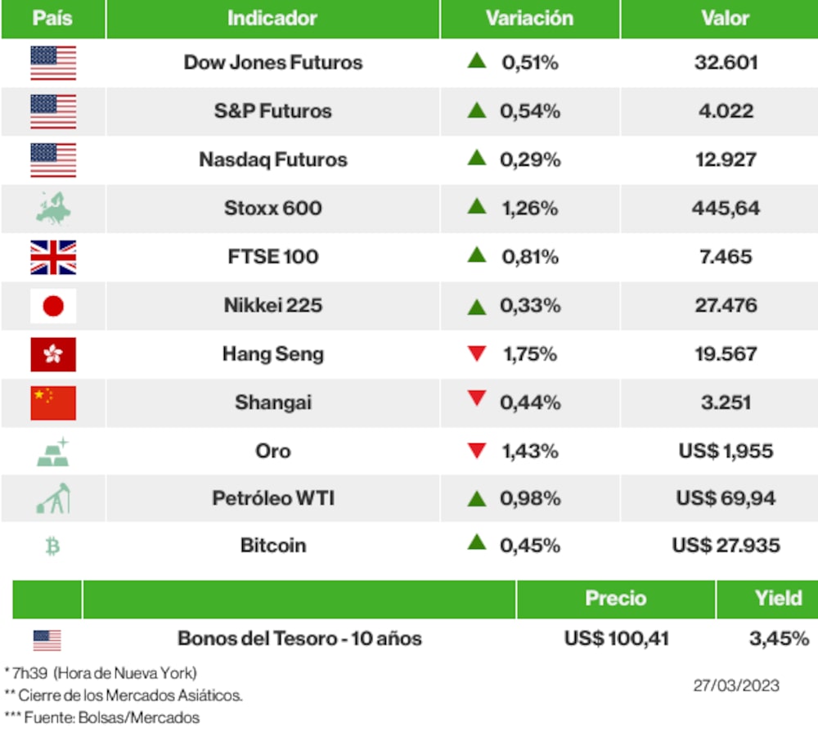818x737 pixels.
Task: Select the Nasdaq Futuros indicator label
Action: click(x=273, y=160)
